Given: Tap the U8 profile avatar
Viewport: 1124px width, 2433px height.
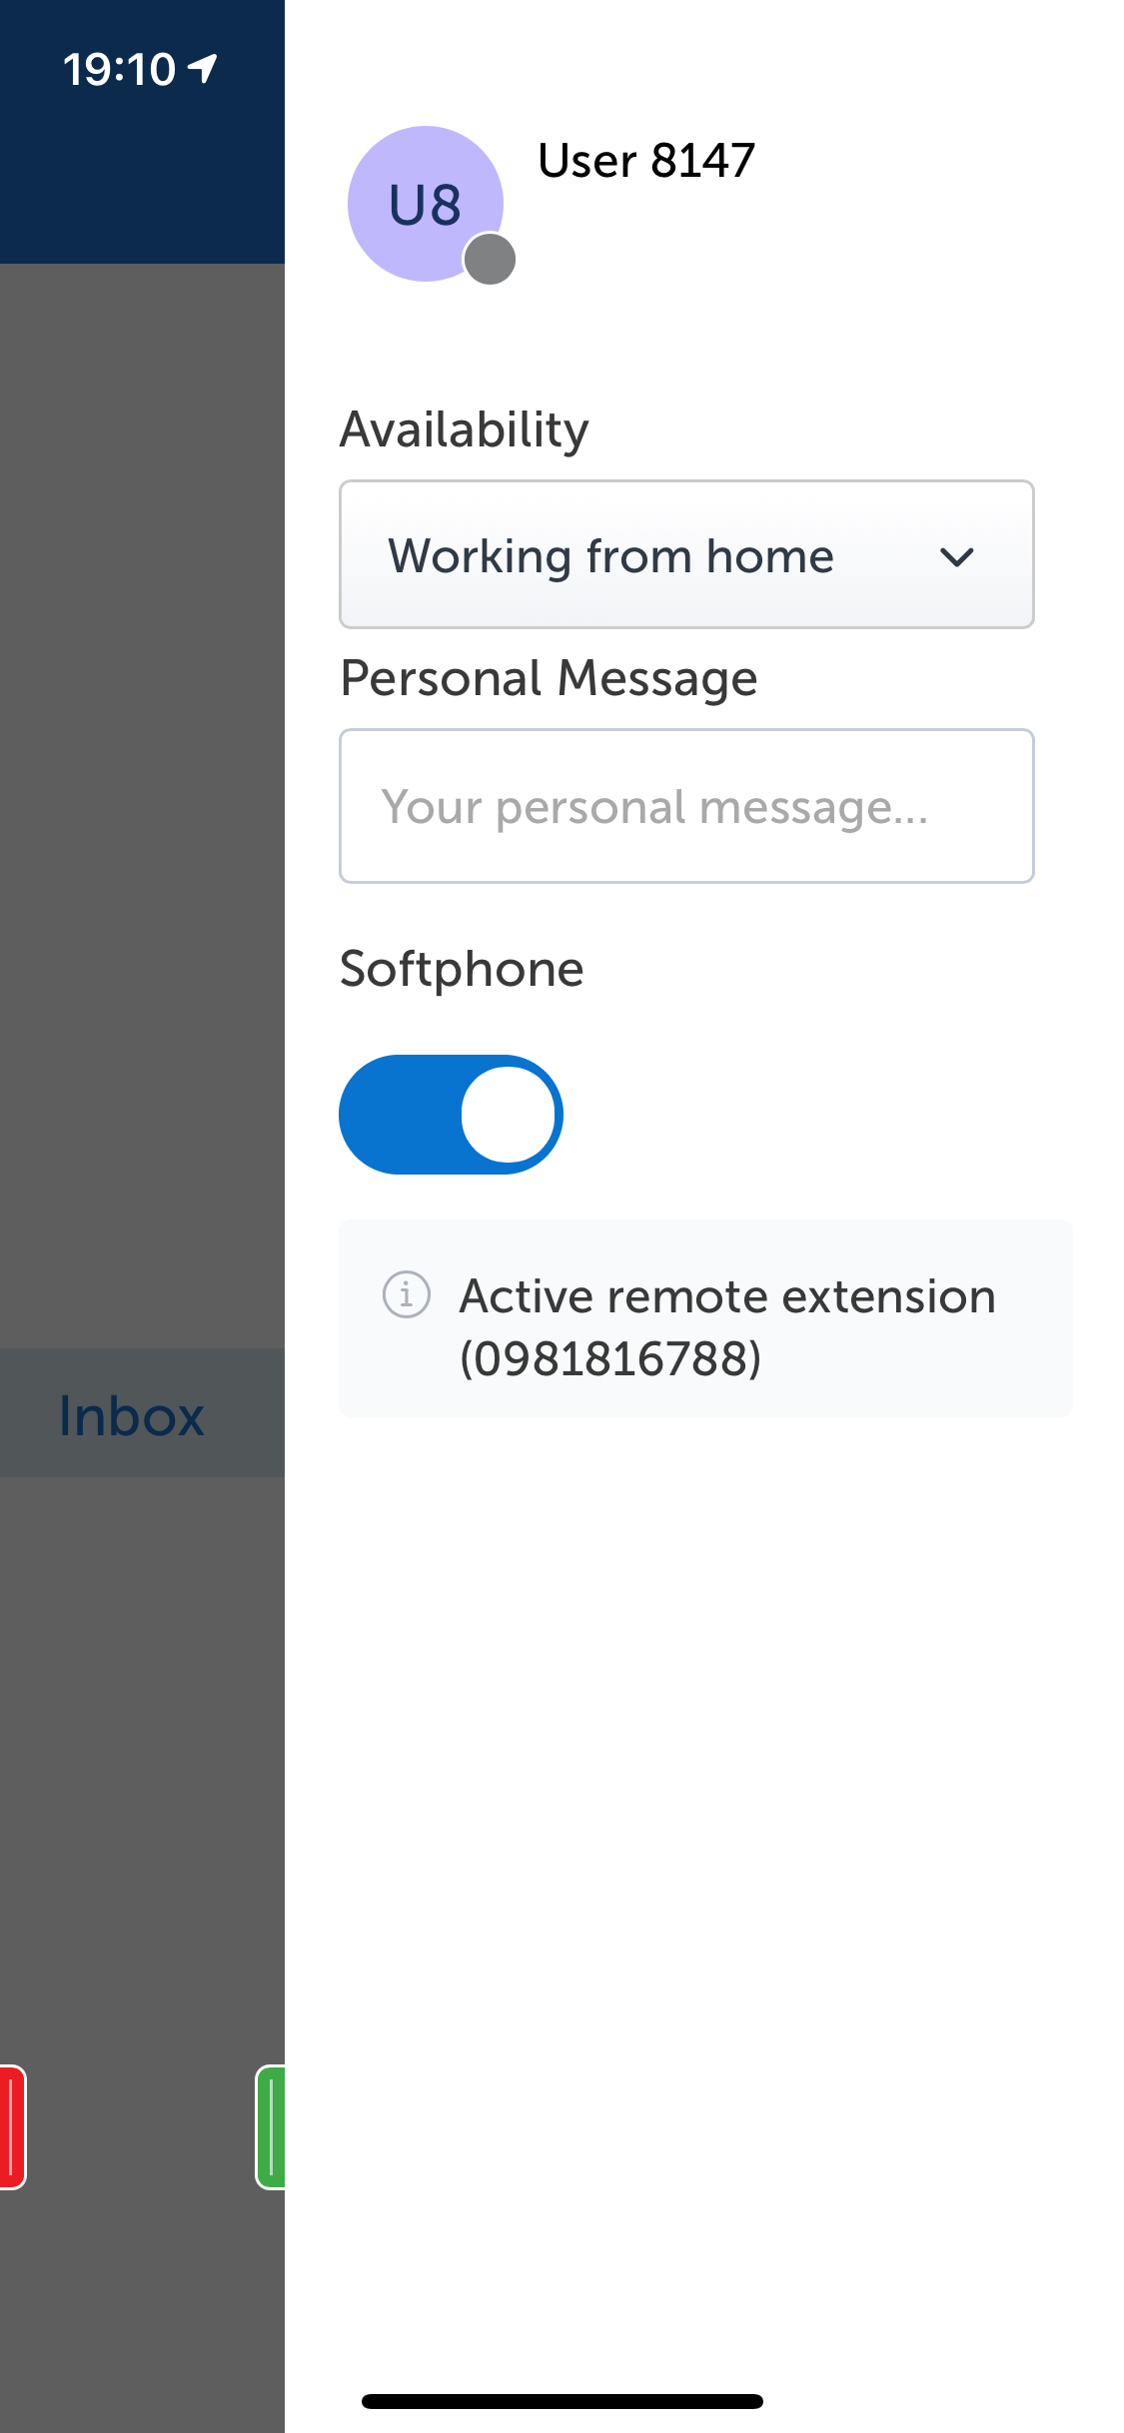Looking at the screenshot, I should click(425, 204).
